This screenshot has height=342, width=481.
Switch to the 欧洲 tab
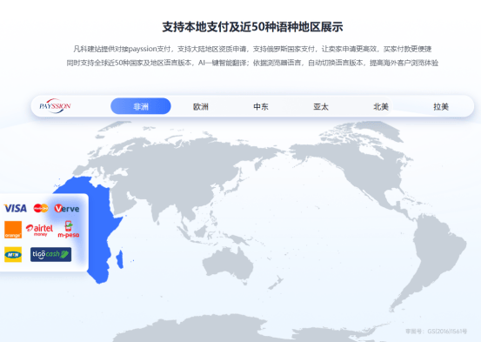click(x=201, y=106)
